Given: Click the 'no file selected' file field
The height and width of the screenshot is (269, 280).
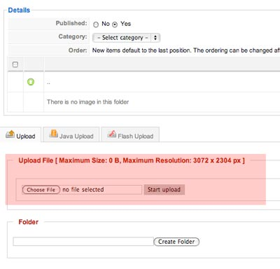Looking at the screenshot, I should coord(82,190).
